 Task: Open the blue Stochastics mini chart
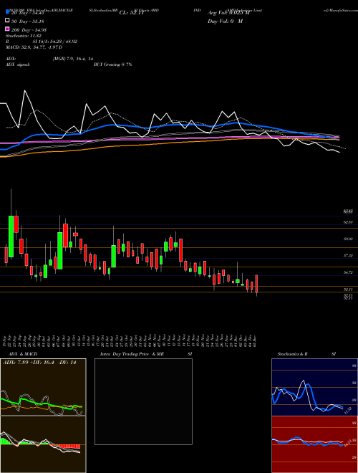coord(314,387)
